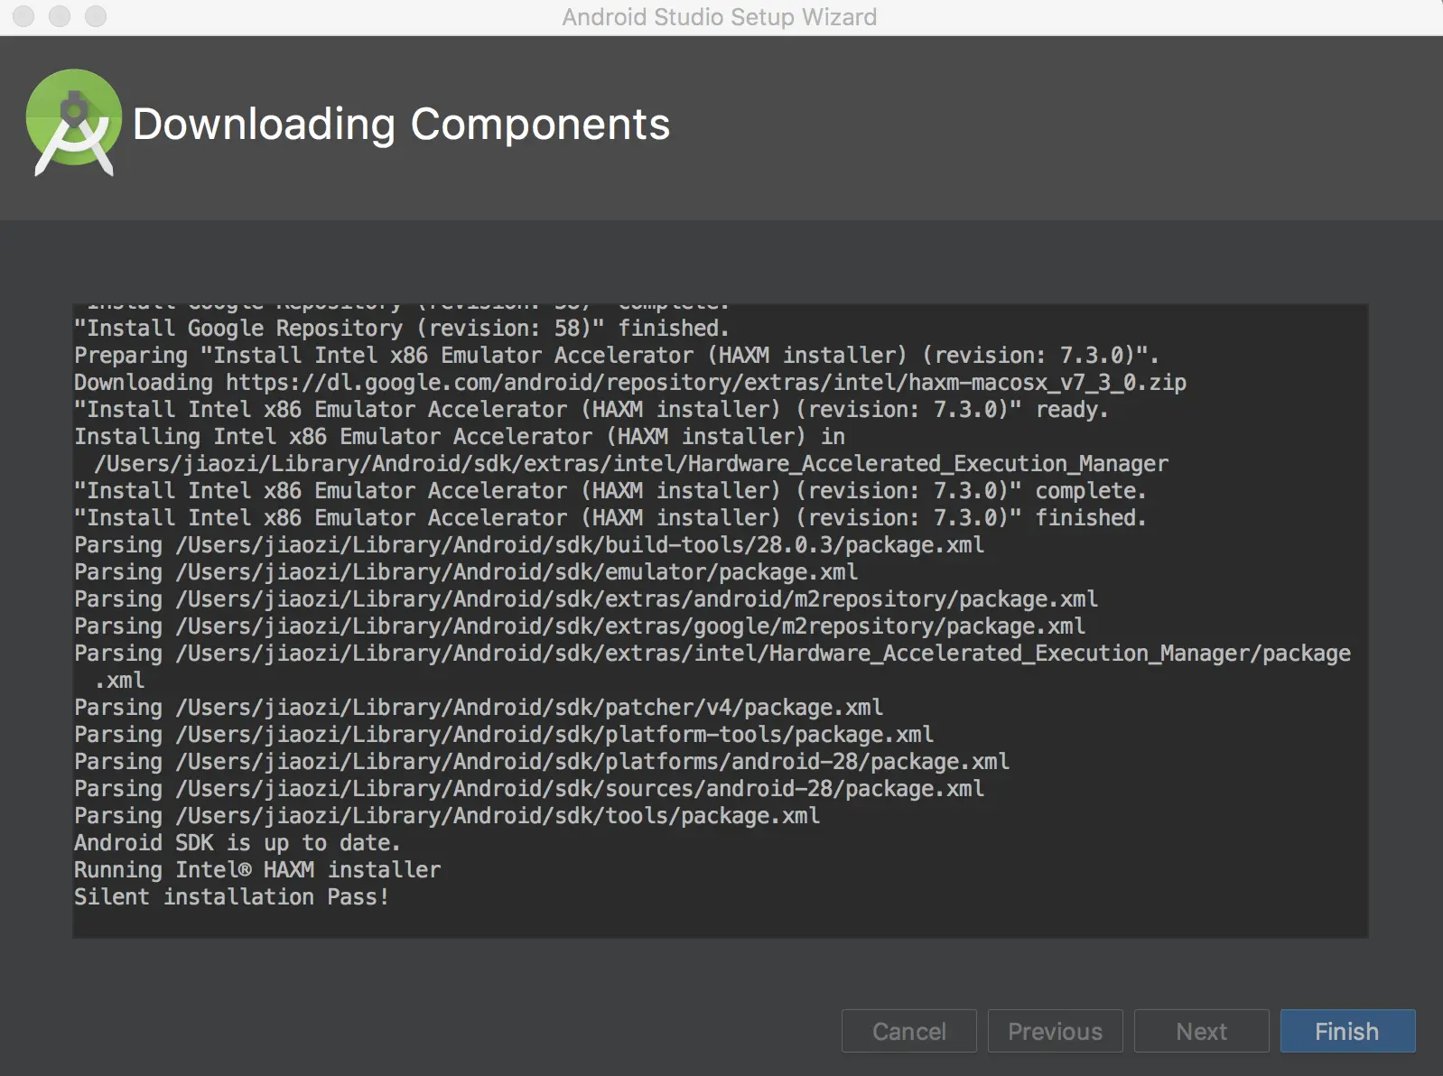This screenshot has height=1076, width=1443.
Task: Click the 'Running Intel® HAXM installer' line
Action: click(x=257, y=869)
